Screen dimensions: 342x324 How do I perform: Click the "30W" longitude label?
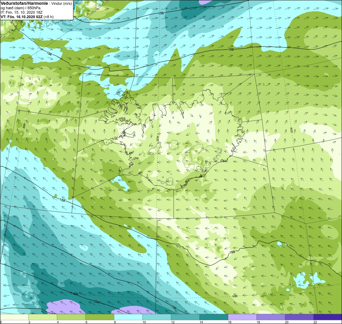(x=24, y=126)
